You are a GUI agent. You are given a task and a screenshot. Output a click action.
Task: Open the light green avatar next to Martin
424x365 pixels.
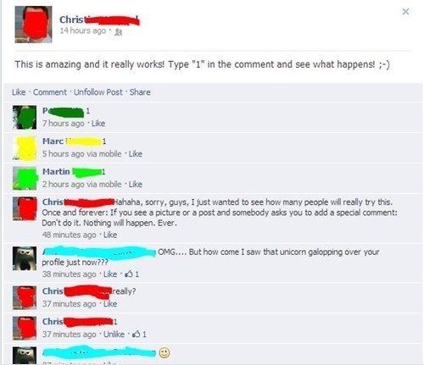point(25,179)
